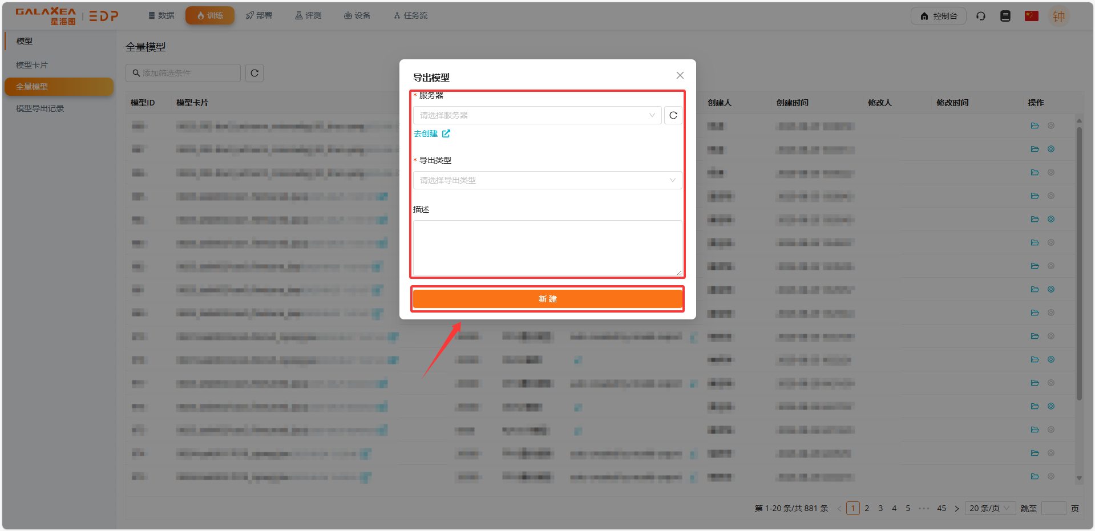This screenshot has height=531, width=1095.
Task: Close the 导出模型 dialog with the X
Action: pos(680,75)
